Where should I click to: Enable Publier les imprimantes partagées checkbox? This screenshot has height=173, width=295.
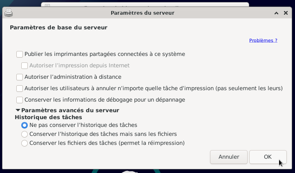20,54
